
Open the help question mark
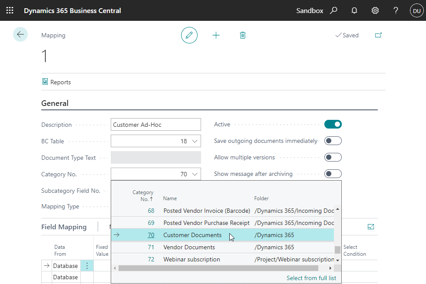click(396, 10)
